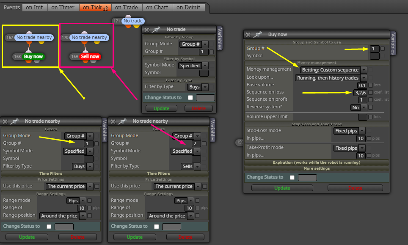Image resolution: width=408 pixels, height=245 pixels.
Task: Click Update in the Buy now panel
Action: 282,188
